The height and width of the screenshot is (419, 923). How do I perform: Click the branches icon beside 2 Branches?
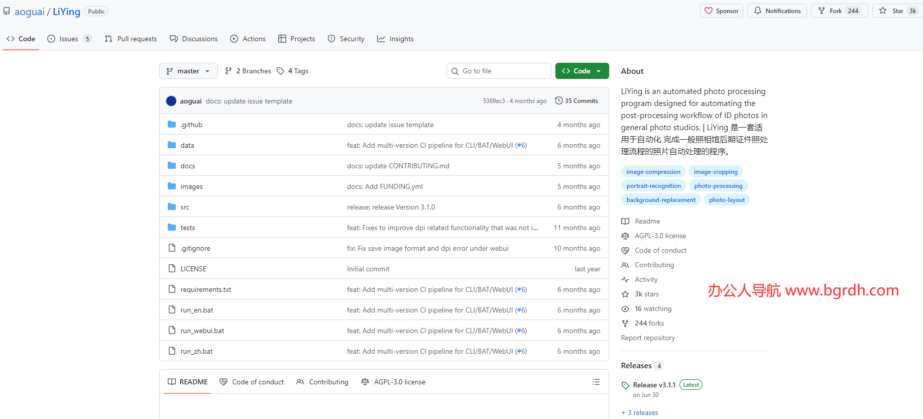tap(228, 71)
